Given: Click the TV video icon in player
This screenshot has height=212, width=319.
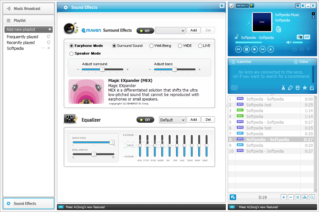Looking at the screenshot, I should coord(295,49).
